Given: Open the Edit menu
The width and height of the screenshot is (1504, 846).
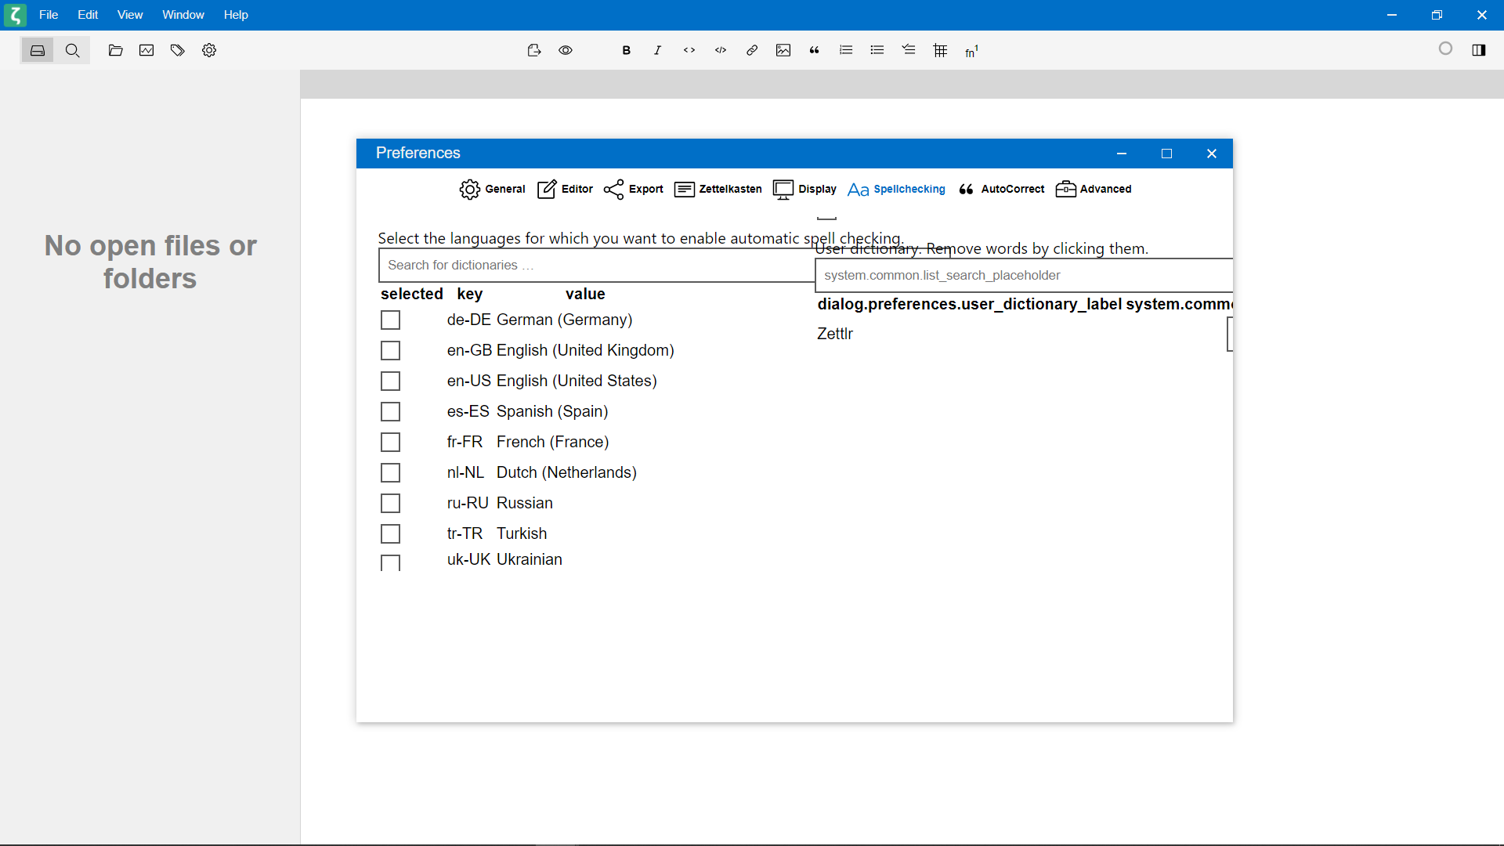Looking at the screenshot, I should [x=88, y=15].
